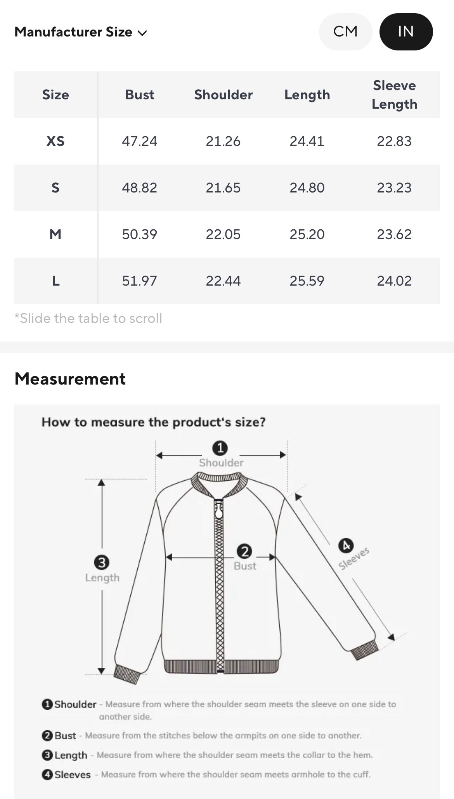The height and width of the screenshot is (799, 454).
Task: Select the M size row label
Action: coord(55,234)
